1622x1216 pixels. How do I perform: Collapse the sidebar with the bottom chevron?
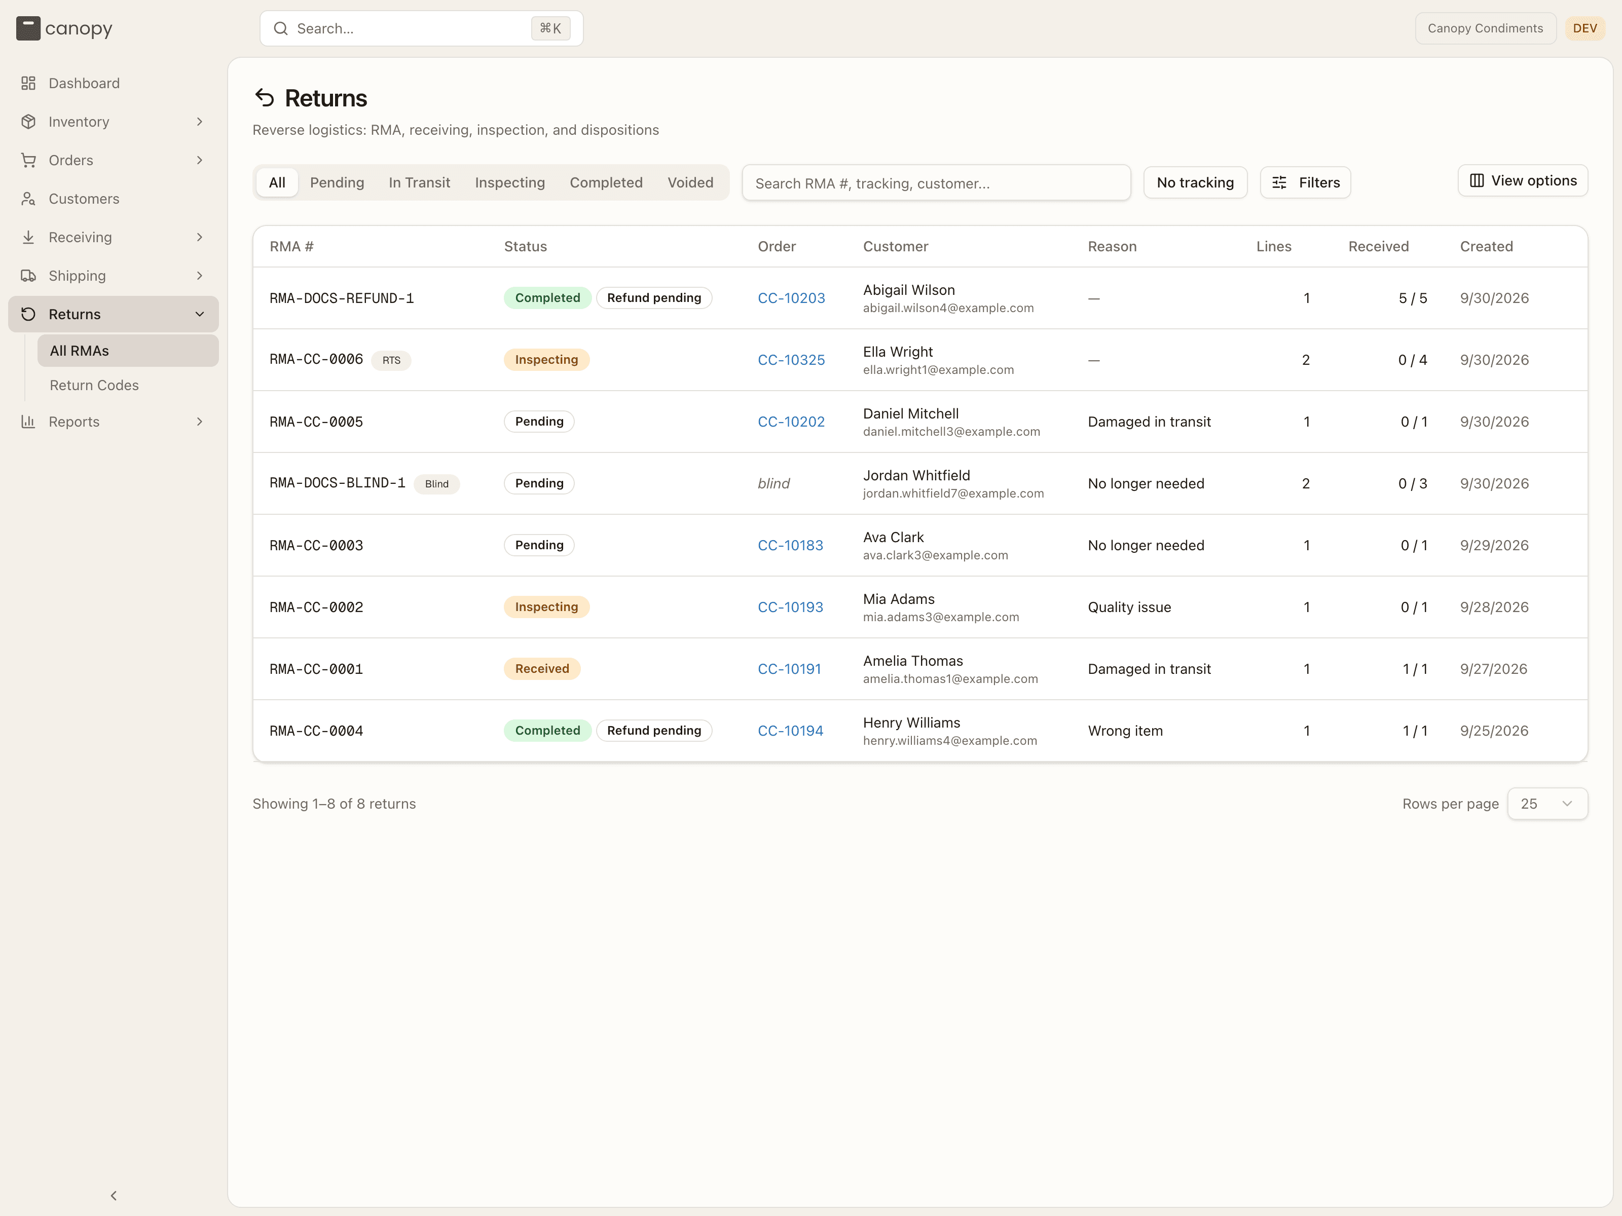pyautogui.click(x=114, y=1195)
